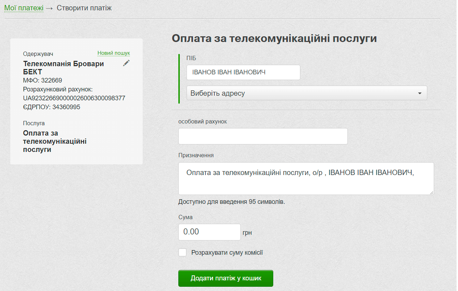Viewport: 458px width, 291px height.
Task: Click the 'Розрахунковий рахунок:' label
Action: pyautogui.click(x=58, y=89)
